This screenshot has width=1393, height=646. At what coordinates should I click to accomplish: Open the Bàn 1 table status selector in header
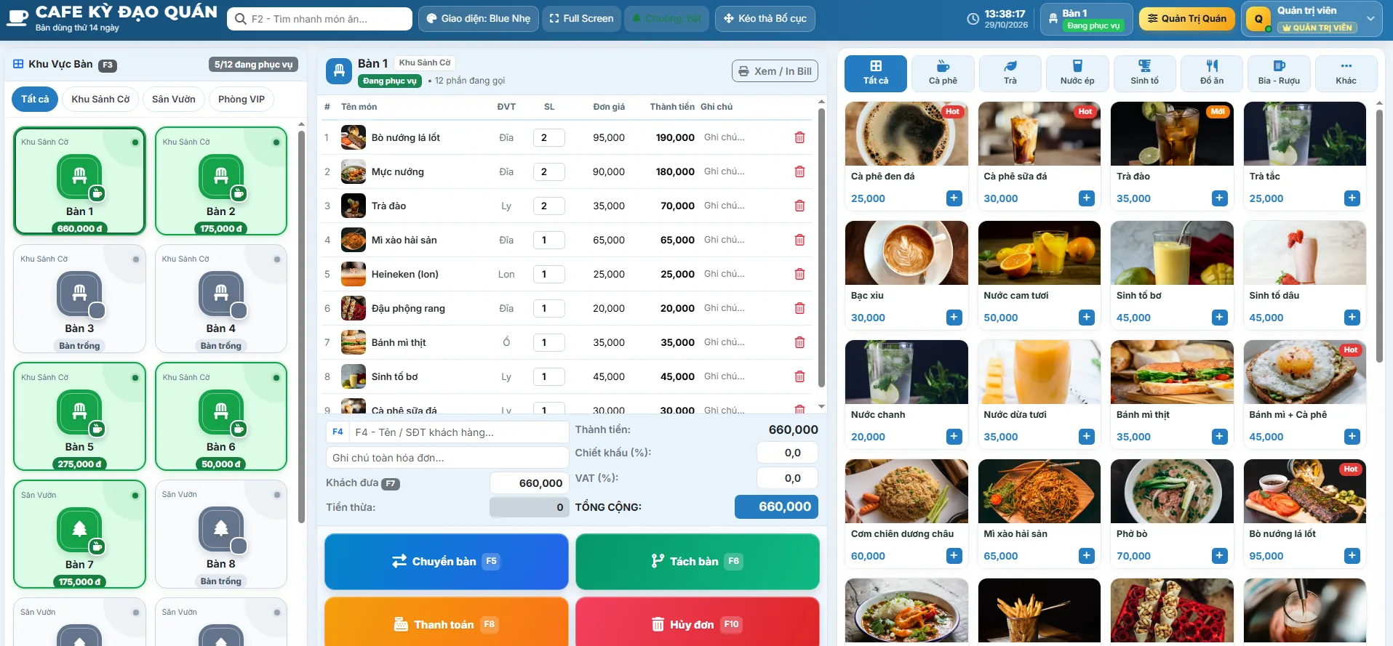click(1086, 19)
